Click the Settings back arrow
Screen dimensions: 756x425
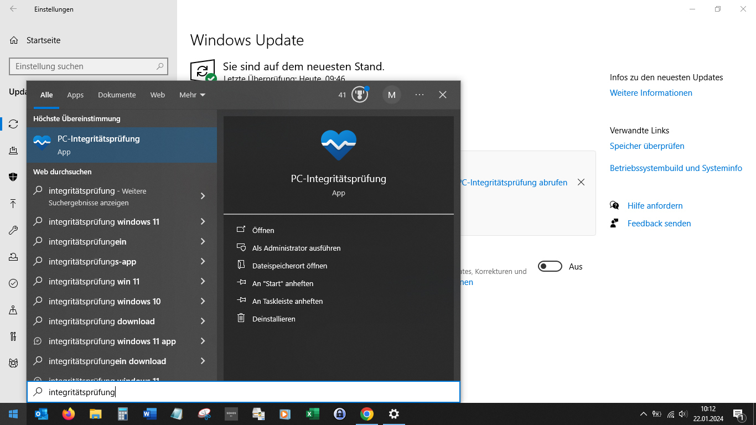(x=13, y=9)
